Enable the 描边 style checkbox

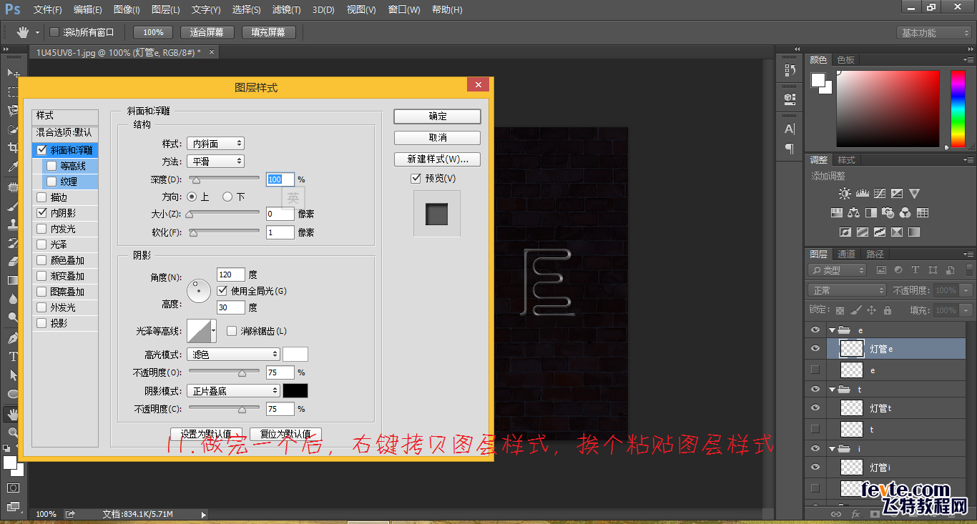pos(41,197)
